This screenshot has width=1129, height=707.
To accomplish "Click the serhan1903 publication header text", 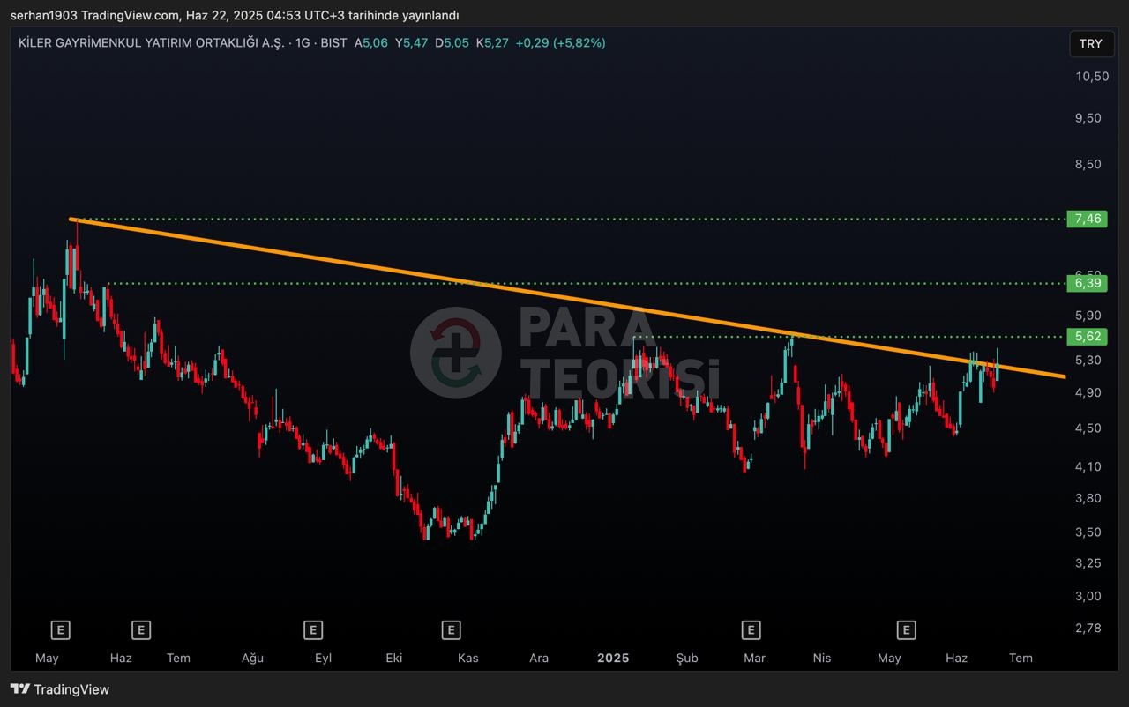I will click(x=235, y=15).
